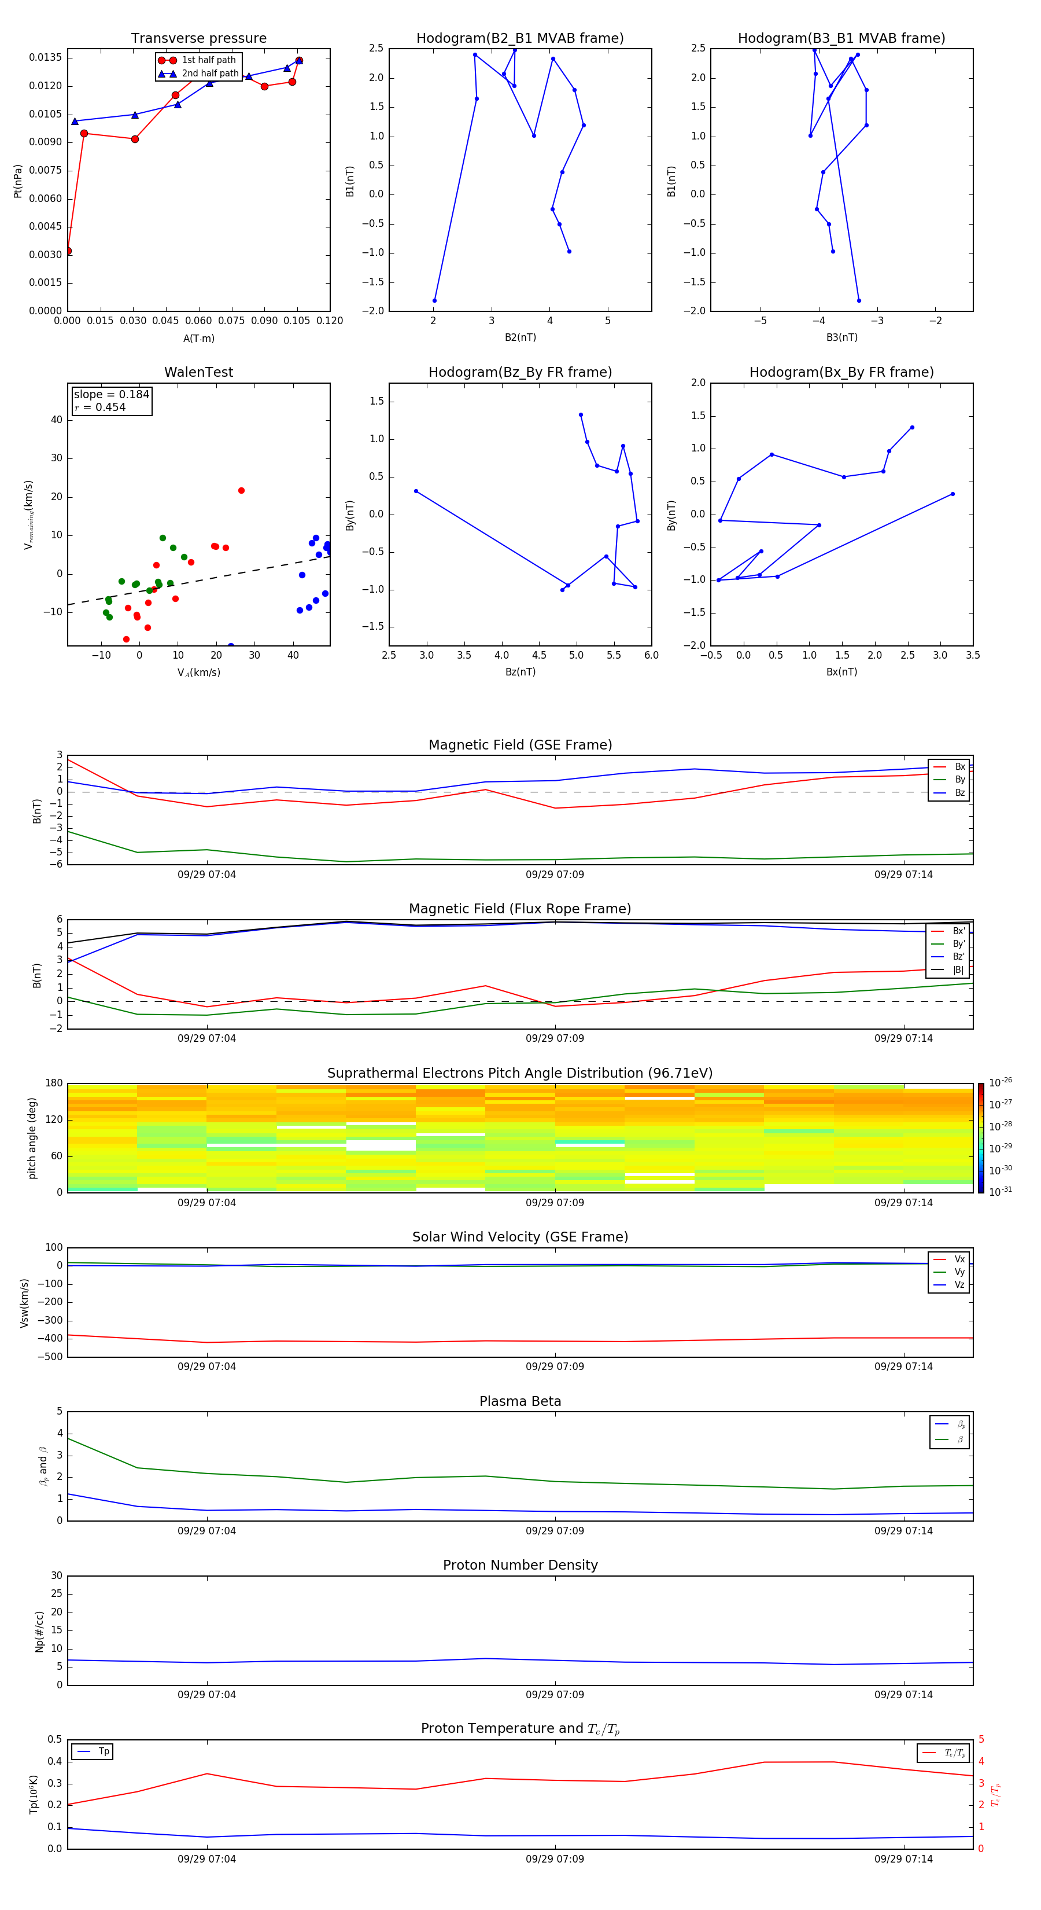The height and width of the screenshot is (1910, 1041).
Task: Click the β entry in Plasma Beta legend
Action: pos(951,1440)
